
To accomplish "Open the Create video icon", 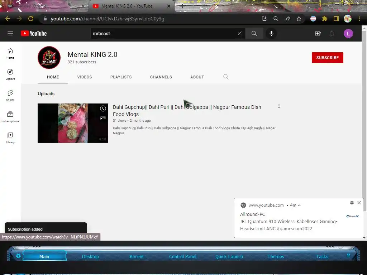I will (x=318, y=33).
